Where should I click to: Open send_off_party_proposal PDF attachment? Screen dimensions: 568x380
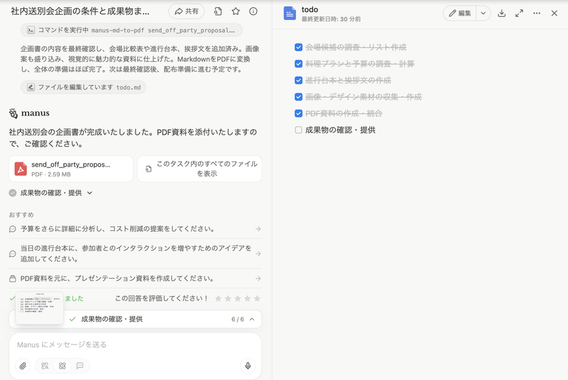[71, 169]
